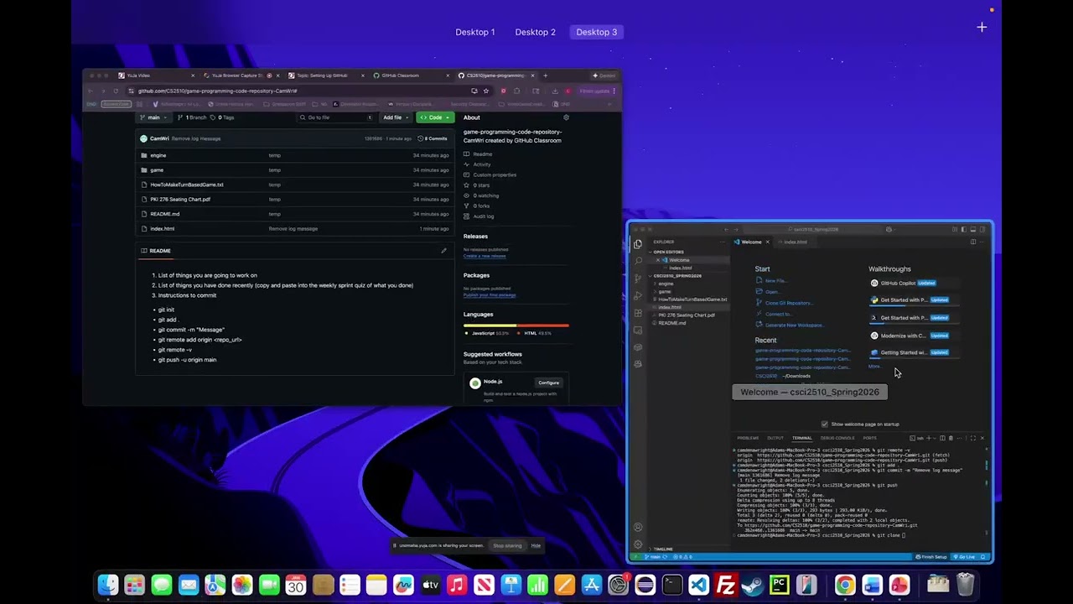Screen dimensions: 1073x604
Task: Click the notifications bell in VS Code status bar
Action: [x=983, y=557]
